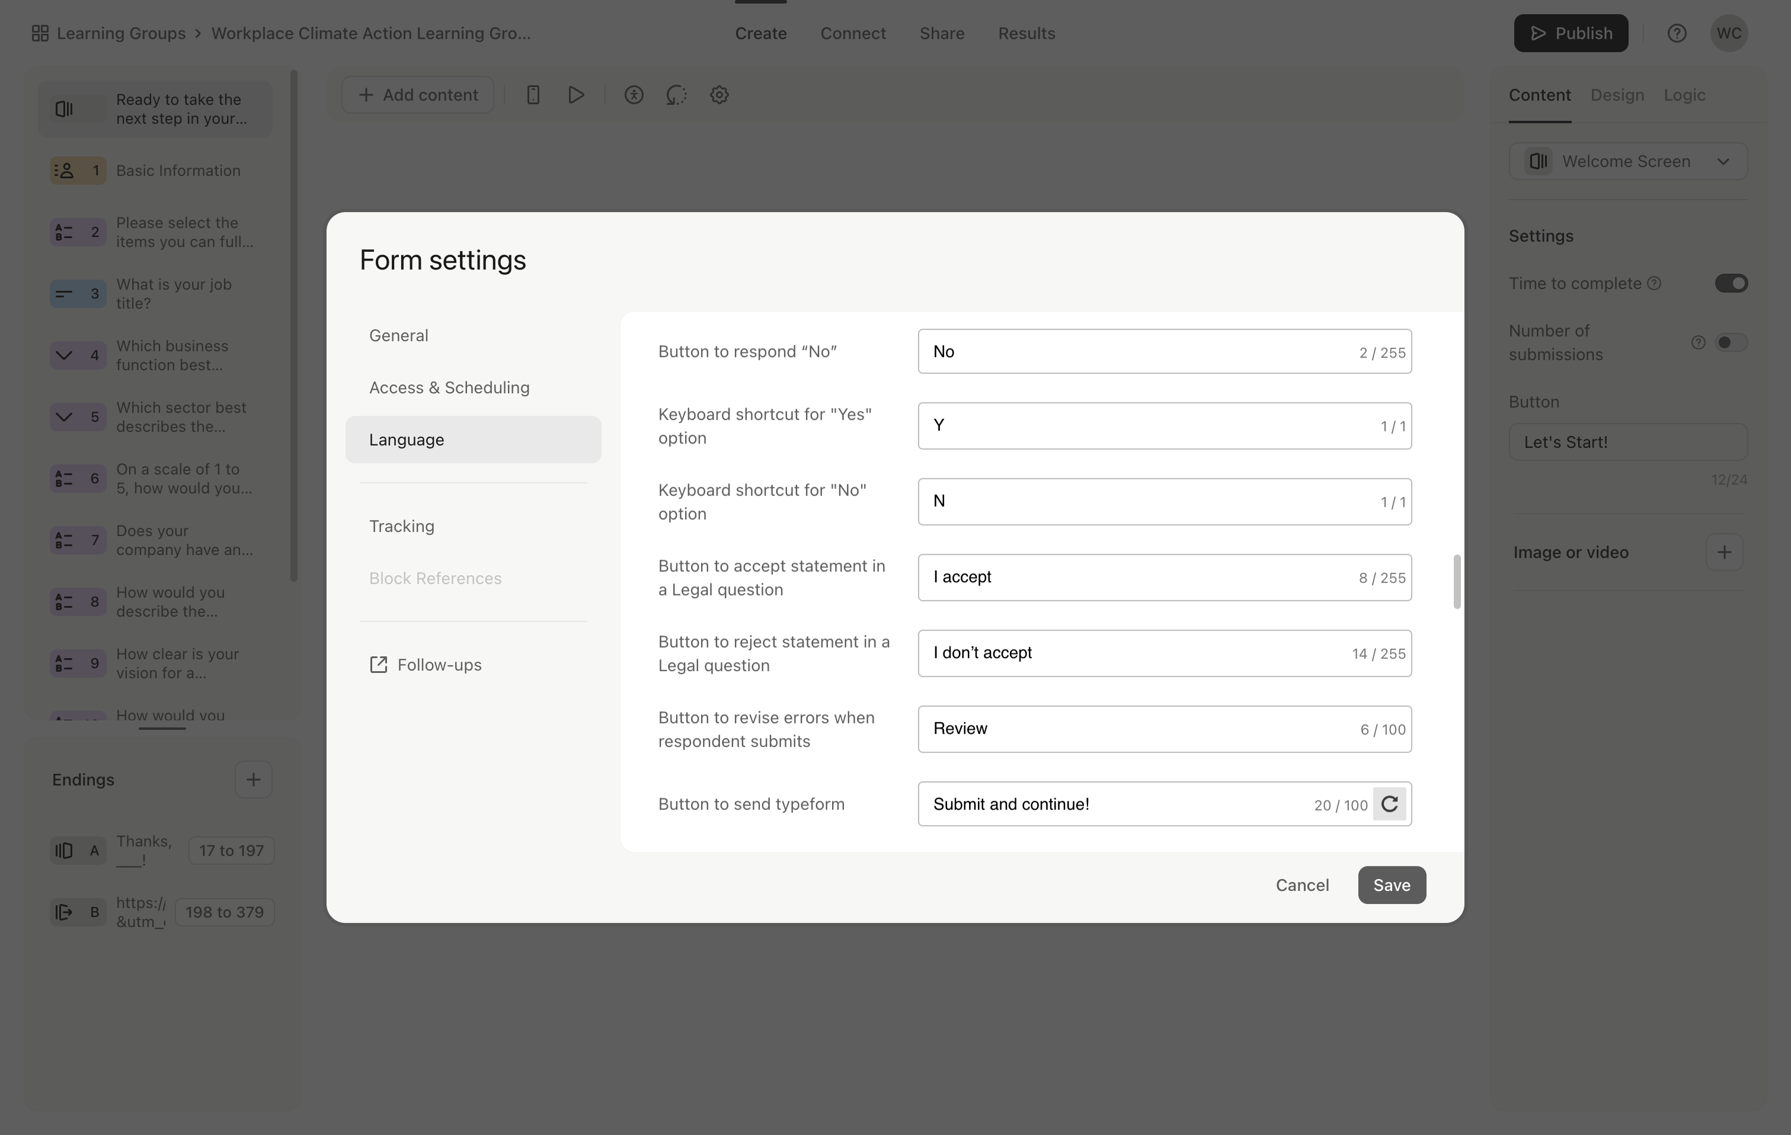Select question 4 Which business function

[x=155, y=355]
